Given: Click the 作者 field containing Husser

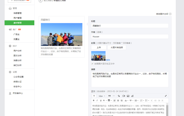Looking at the screenshot, I should point(130,37).
